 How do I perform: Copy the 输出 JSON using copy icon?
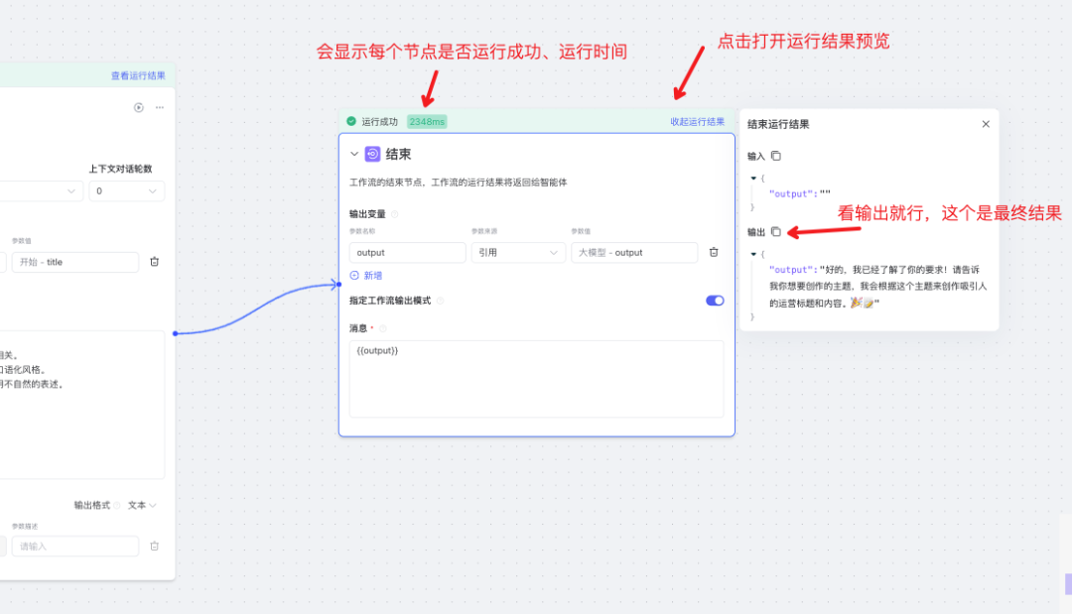pyautogui.click(x=775, y=231)
